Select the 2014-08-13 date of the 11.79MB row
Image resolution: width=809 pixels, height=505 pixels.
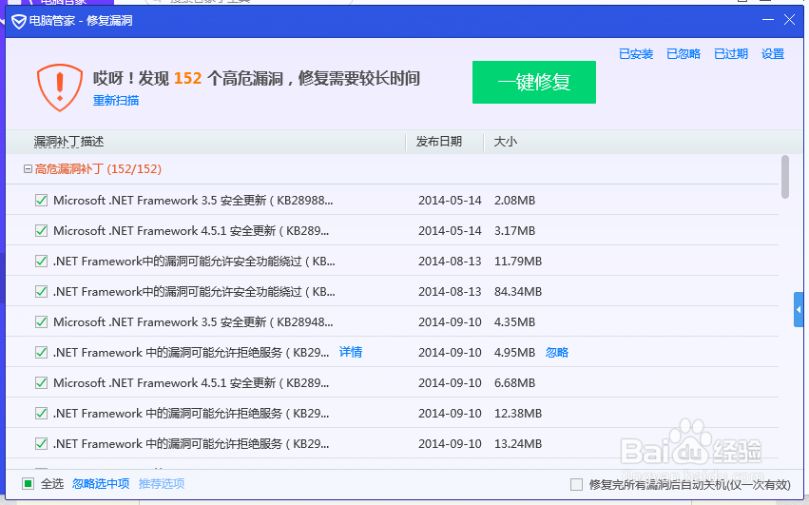coord(450,262)
